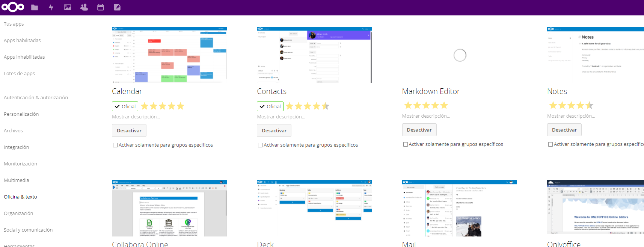The image size is (644, 247).
Task: Open Calendar app screenshot thumbnail
Action: [169, 55]
